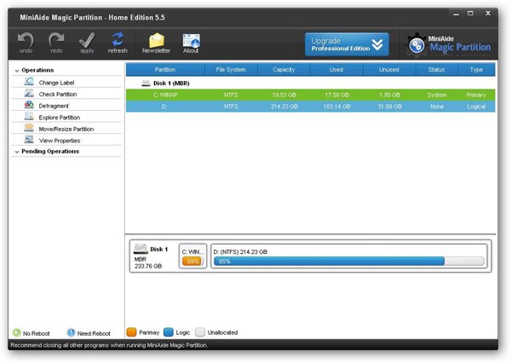Click the gray Unallocated legend swatch

point(200,332)
